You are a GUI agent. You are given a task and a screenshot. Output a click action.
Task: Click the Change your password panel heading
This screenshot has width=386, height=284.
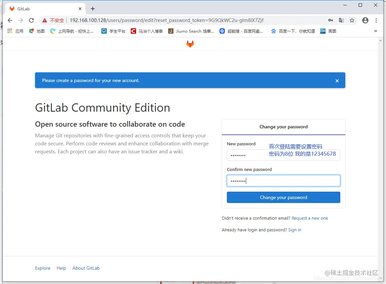(283, 127)
